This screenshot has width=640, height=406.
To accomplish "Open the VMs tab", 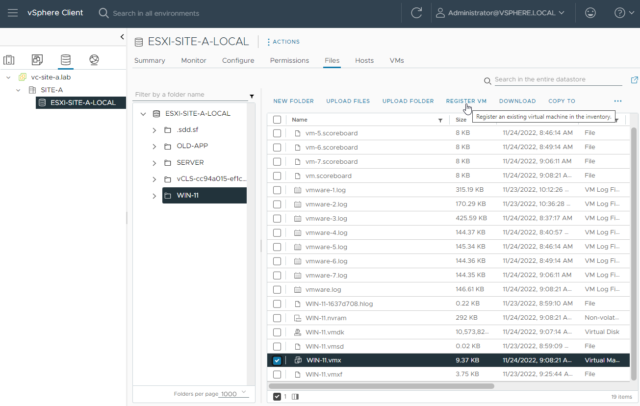I will click(397, 60).
